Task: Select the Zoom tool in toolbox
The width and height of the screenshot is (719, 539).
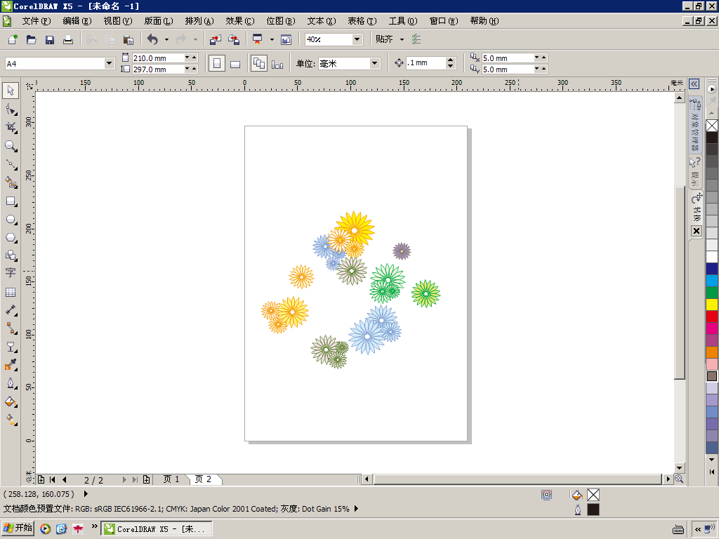Action: (11, 146)
